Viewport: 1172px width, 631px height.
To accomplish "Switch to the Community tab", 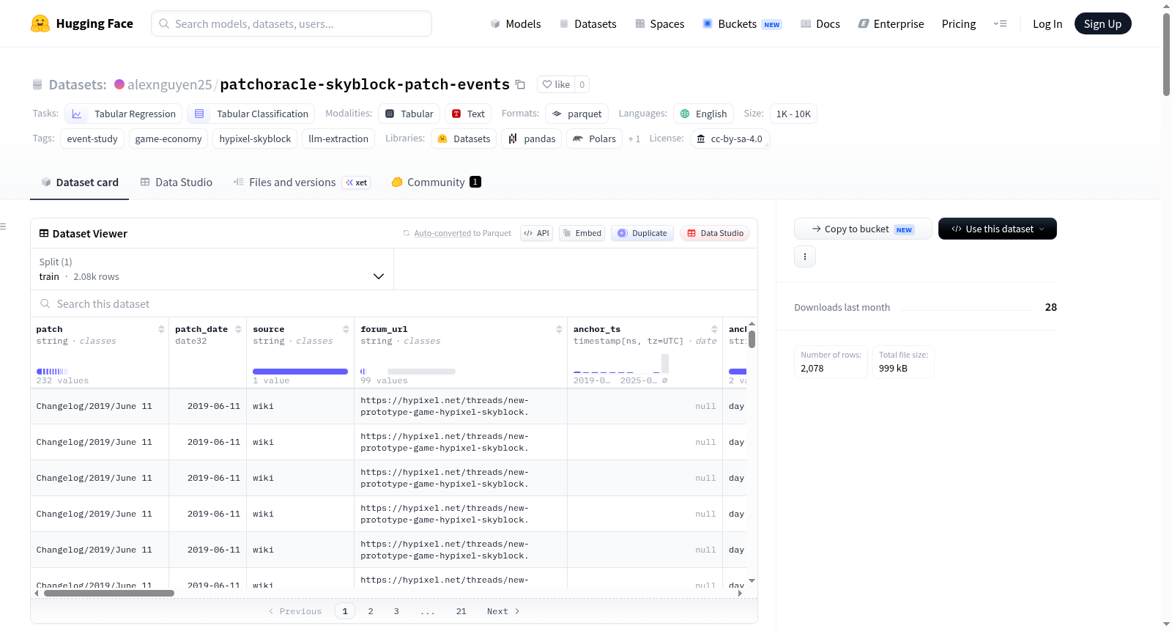I will pyautogui.click(x=436, y=182).
